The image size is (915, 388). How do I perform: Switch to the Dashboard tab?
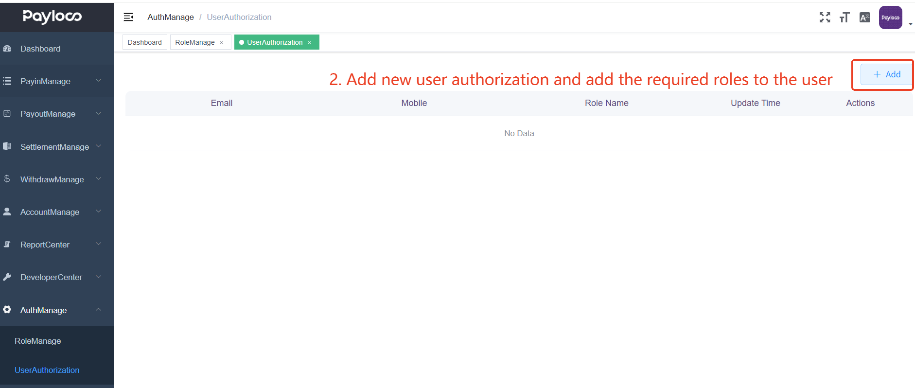[x=145, y=42]
